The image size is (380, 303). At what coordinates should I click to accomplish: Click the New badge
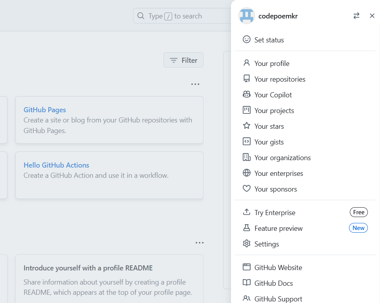point(358,228)
